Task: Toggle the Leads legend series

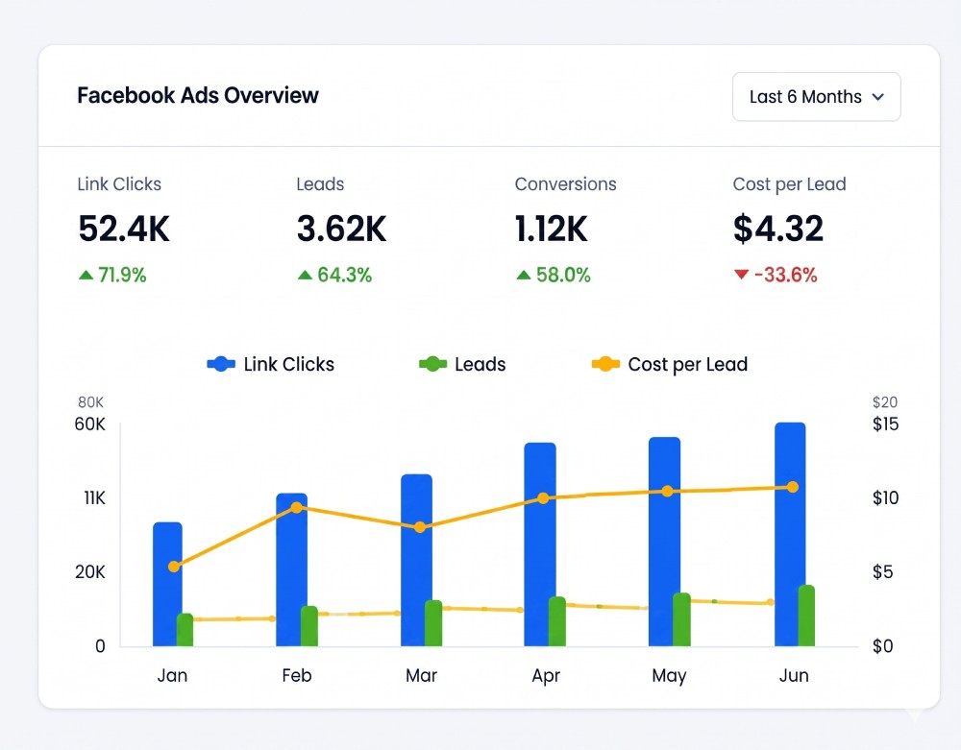Action: pos(463,364)
